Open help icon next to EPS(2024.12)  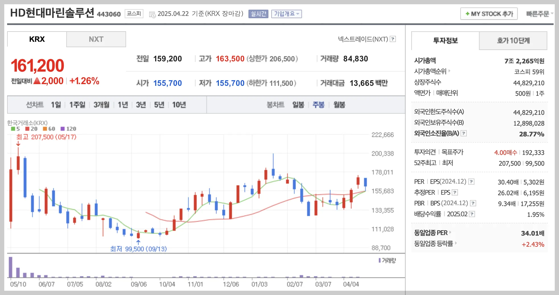[x=471, y=182]
